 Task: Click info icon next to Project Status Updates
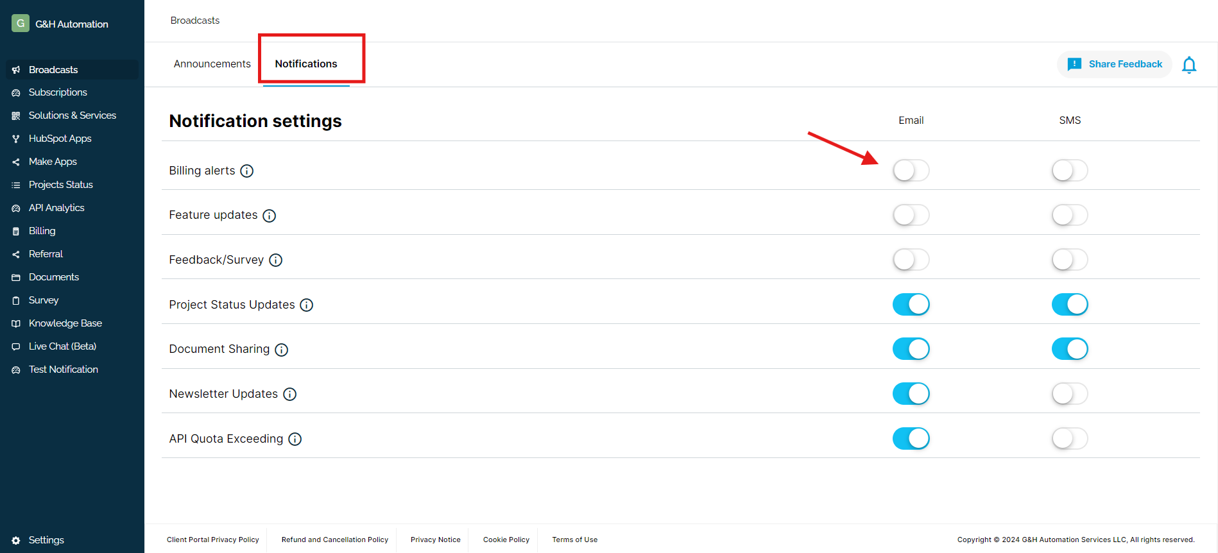(x=307, y=305)
